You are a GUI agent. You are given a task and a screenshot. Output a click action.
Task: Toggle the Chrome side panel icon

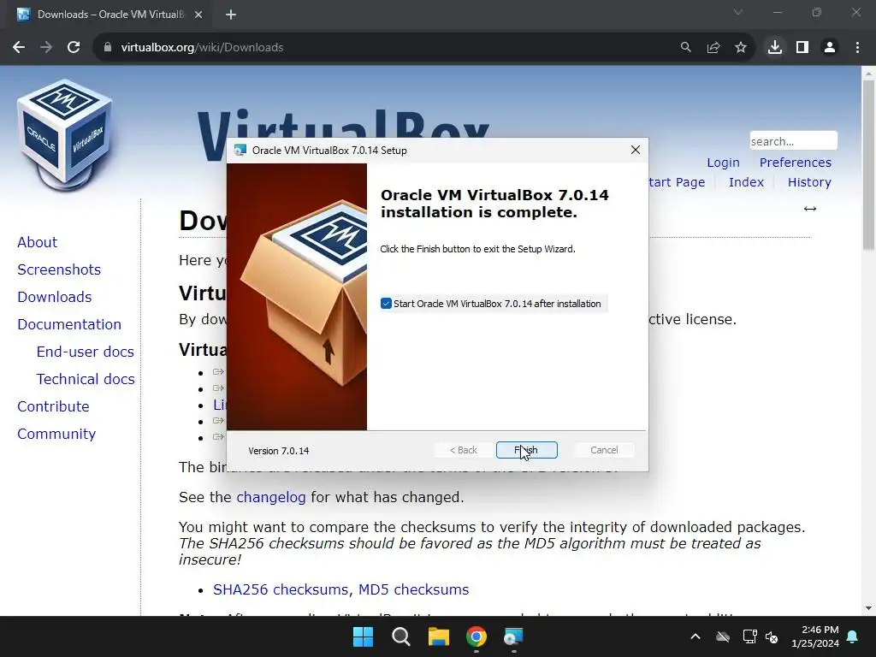pos(802,48)
